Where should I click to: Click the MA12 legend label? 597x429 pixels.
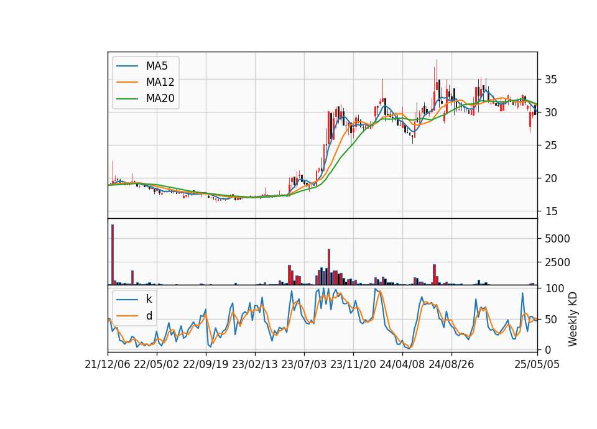[x=160, y=82]
